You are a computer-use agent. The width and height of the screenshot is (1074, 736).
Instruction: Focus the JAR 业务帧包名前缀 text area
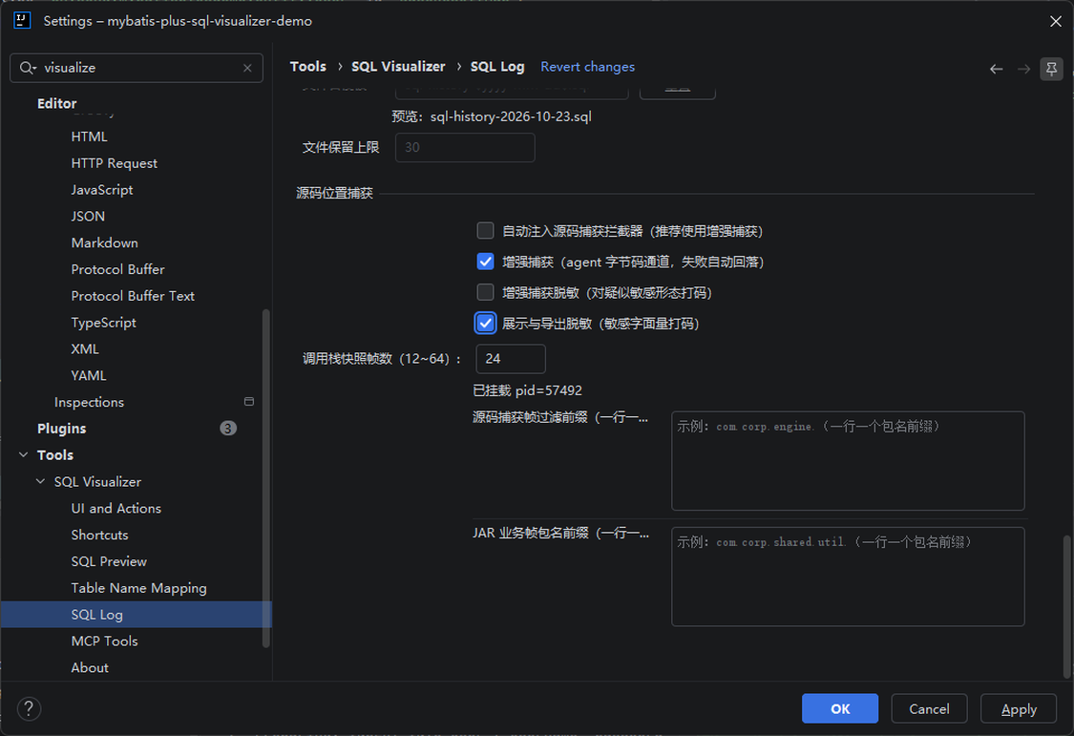pos(848,577)
